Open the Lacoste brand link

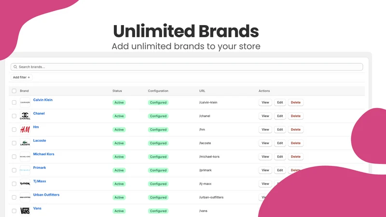tap(40, 140)
